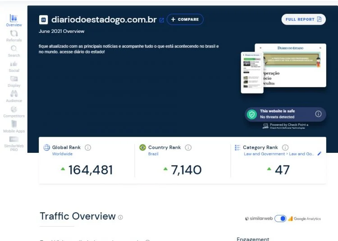Download the Full Report
Screen dimensions: 338x241
[x=303, y=19]
